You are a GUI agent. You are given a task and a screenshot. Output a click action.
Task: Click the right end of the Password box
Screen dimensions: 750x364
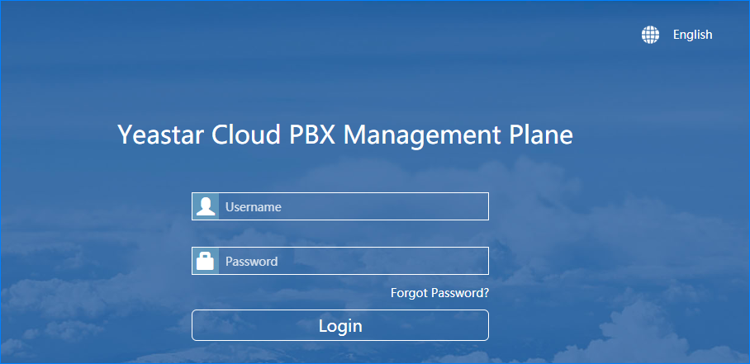tap(479, 261)
